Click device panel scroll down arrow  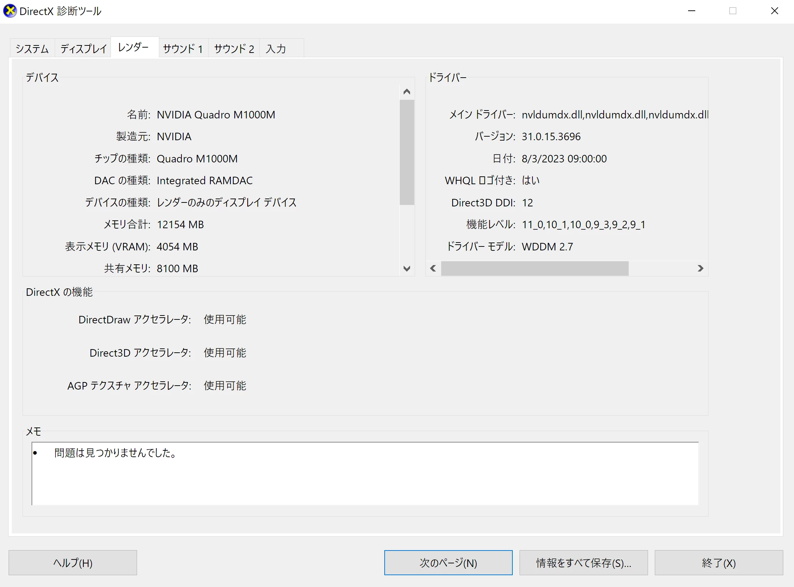tap(406, 268)
